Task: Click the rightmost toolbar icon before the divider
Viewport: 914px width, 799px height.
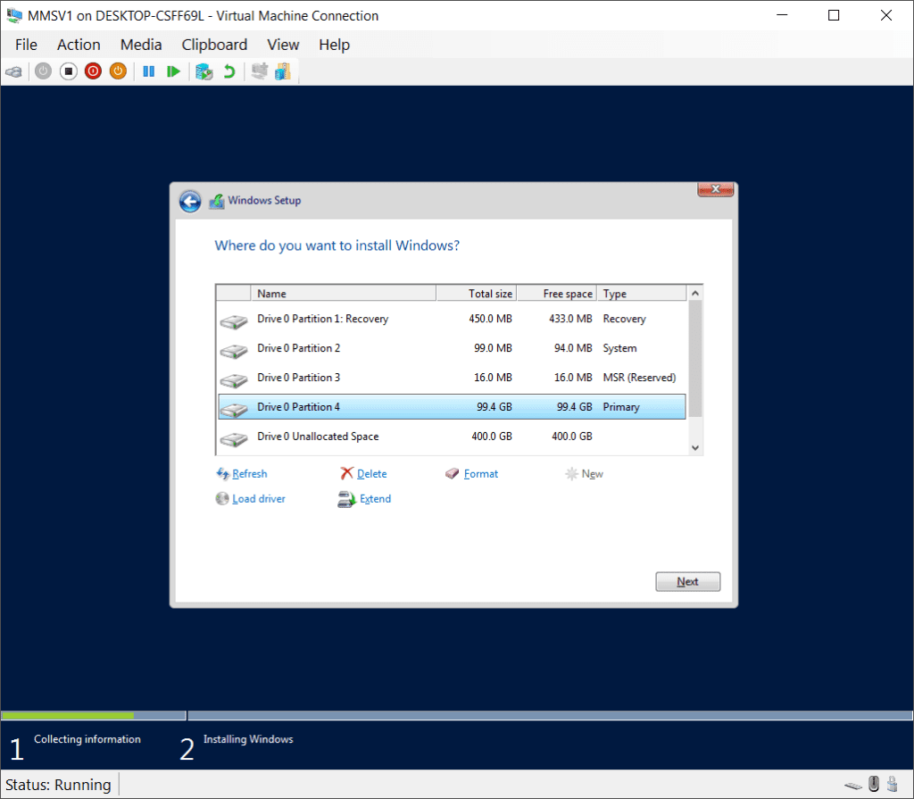Action: (283, 71)
